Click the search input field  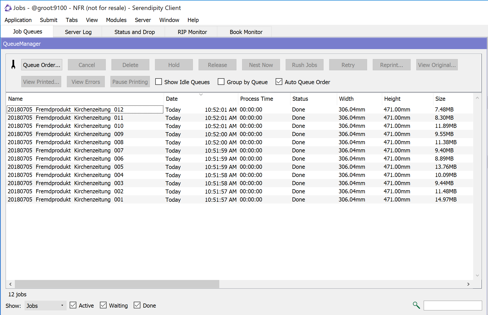453,306
